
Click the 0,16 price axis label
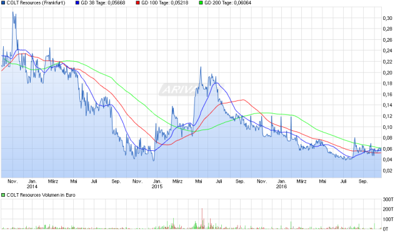click(x=387, y=94)
